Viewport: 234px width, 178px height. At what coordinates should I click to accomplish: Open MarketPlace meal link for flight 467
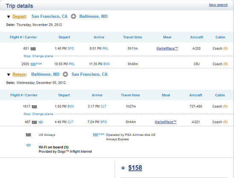(x=166, y=122)
